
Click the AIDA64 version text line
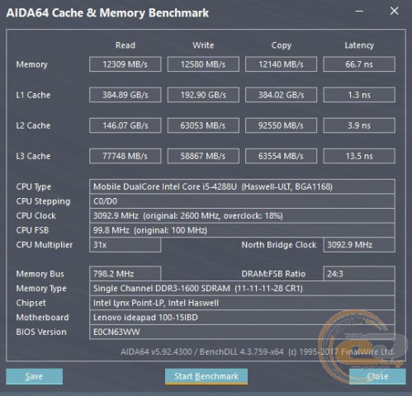258,351
